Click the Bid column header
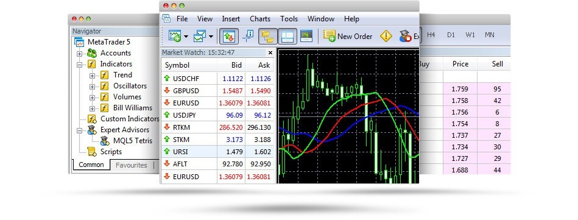The height and width of the screenshot is (220, 578). coord(231,65)
